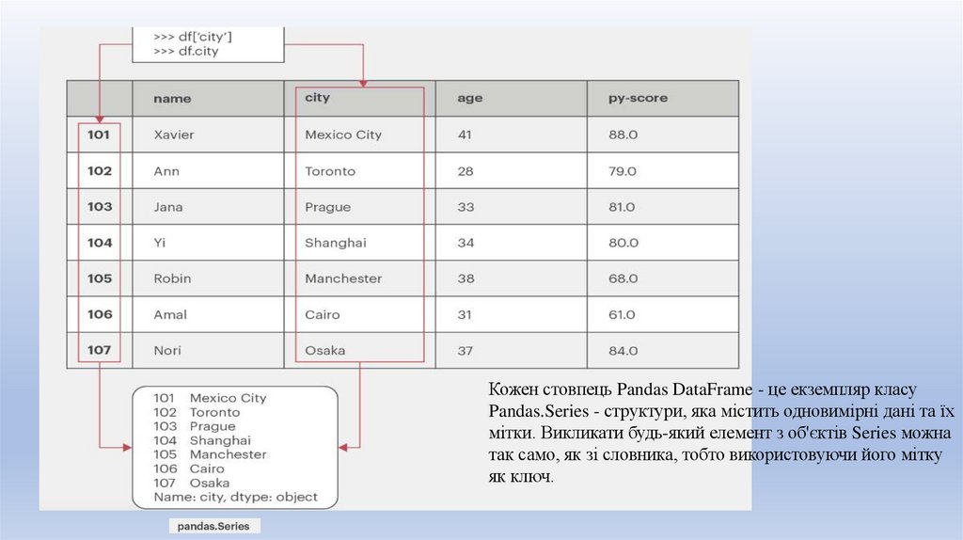Click the name cell 'Xavier'
The height and width of the screenshot is (540, 963).
tap(174, 135)
